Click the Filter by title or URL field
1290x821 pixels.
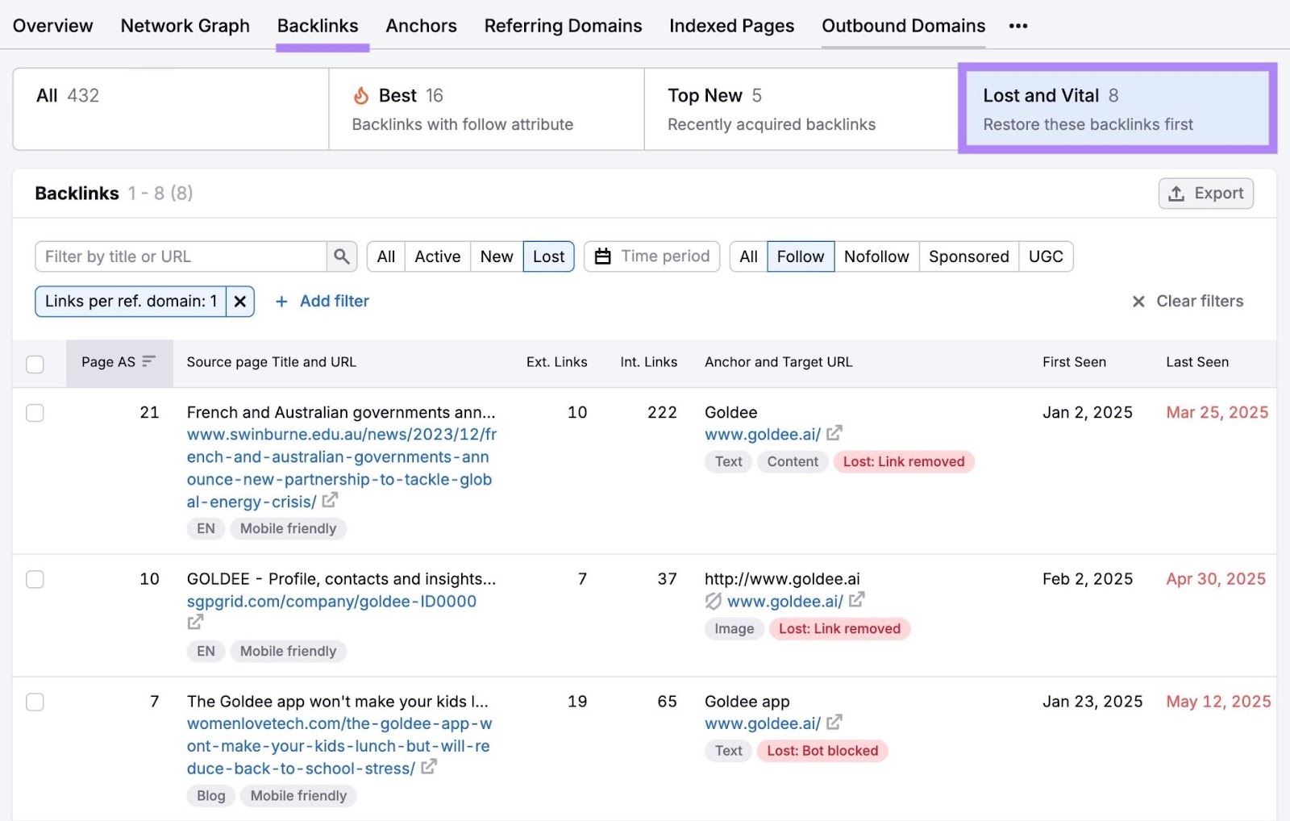point(177,256)
